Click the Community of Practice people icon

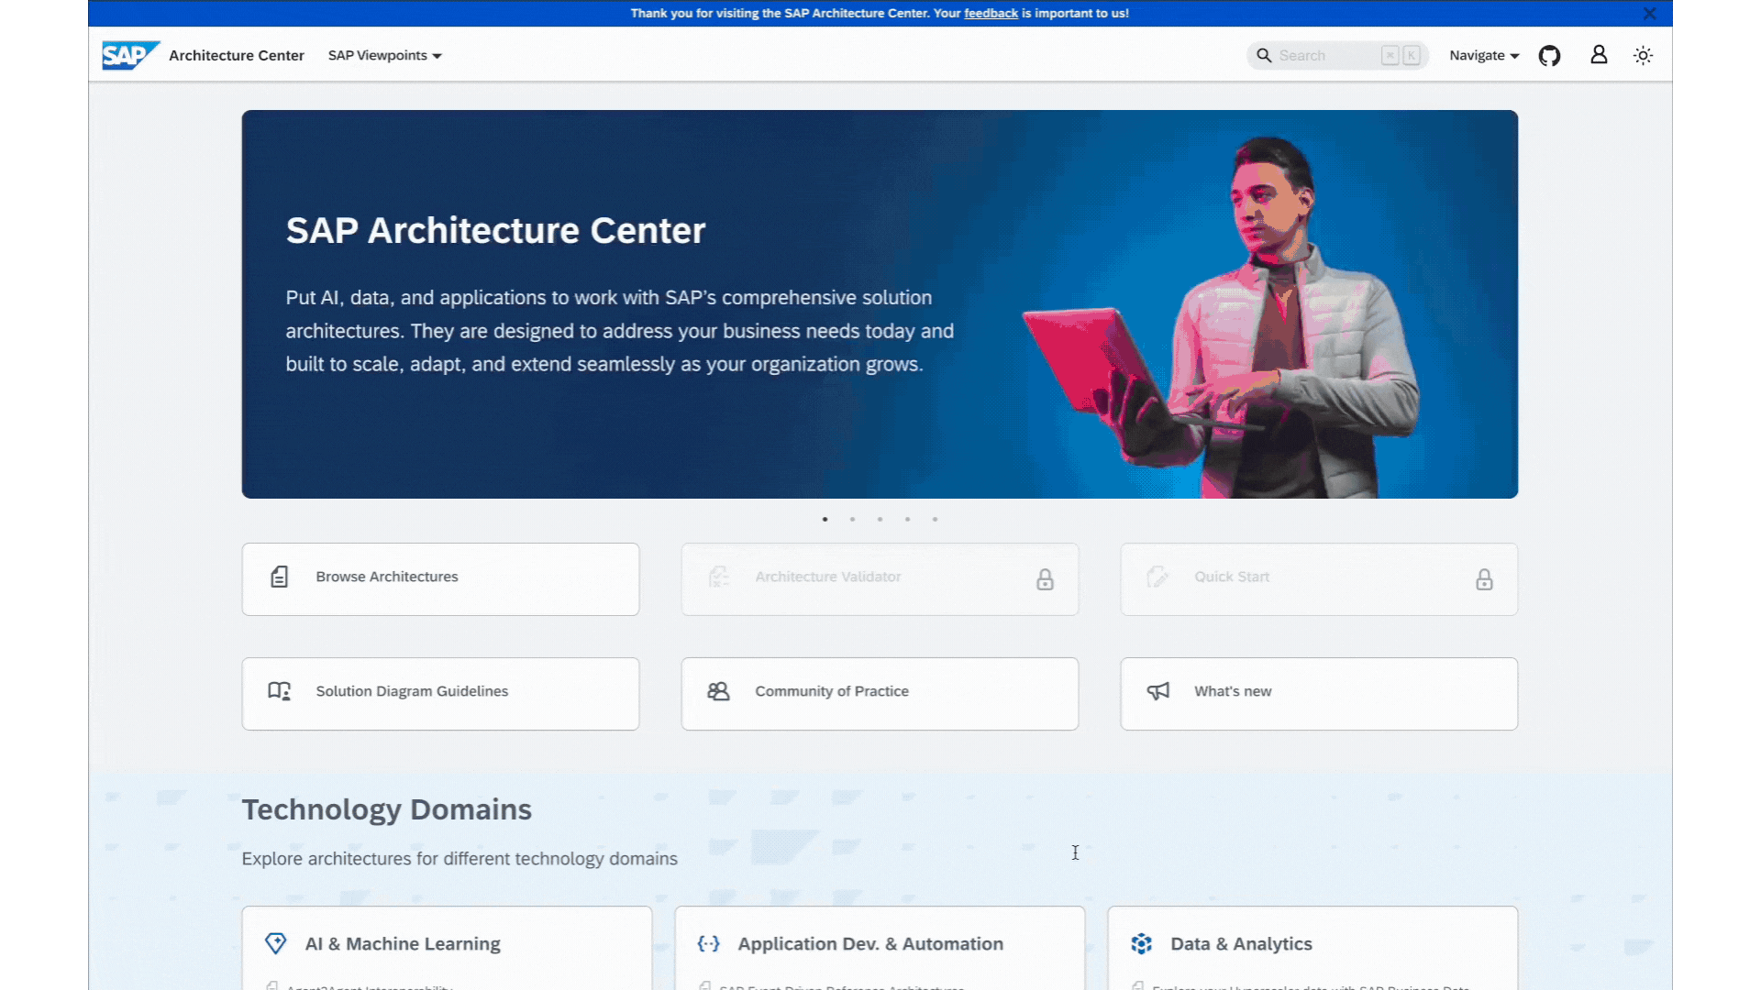pyautogui.click(x=718, y=691)
